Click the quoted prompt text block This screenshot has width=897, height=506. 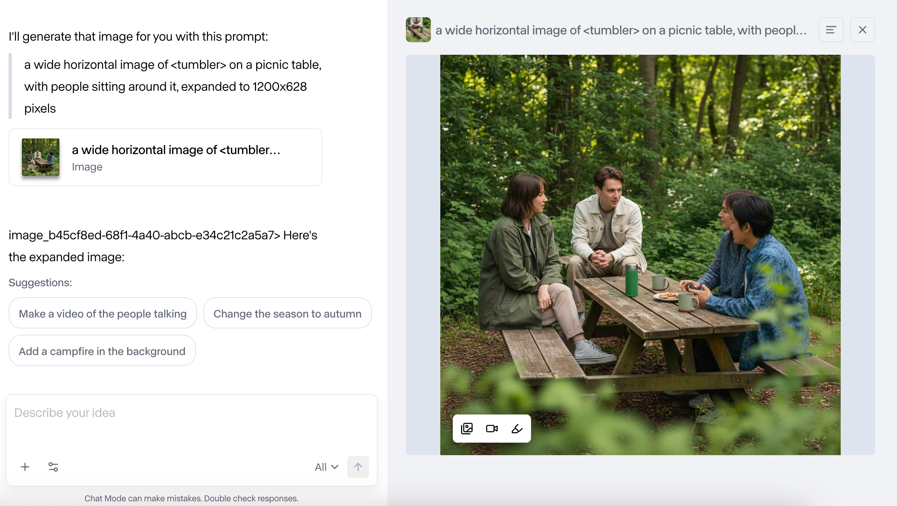tap(173, 86)
